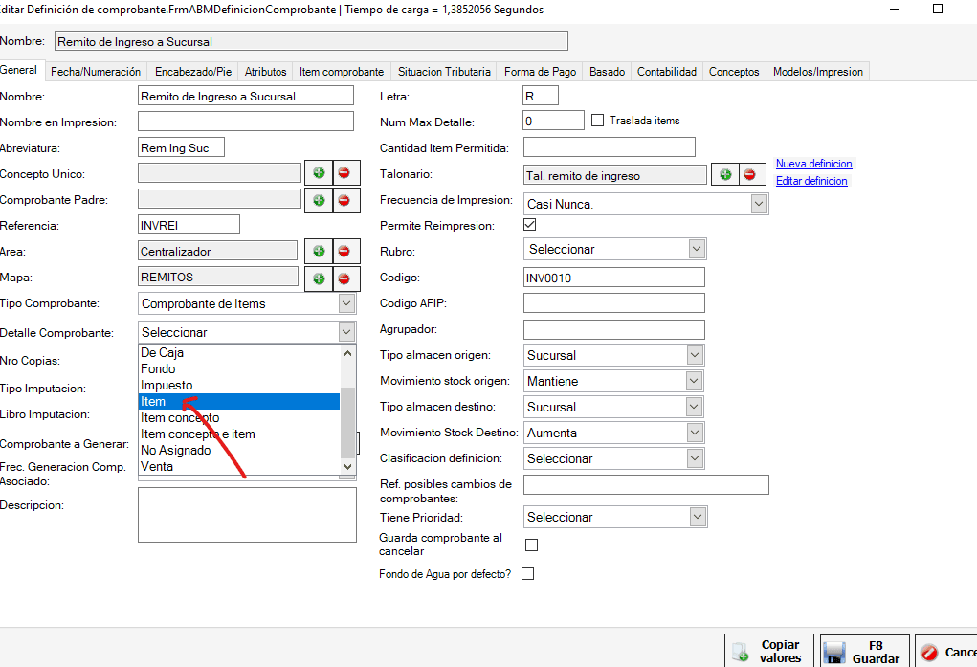This screenshot has height=667, width=977.
Task: Follow the Nueva definicion link
Action: tap(813, 164)
